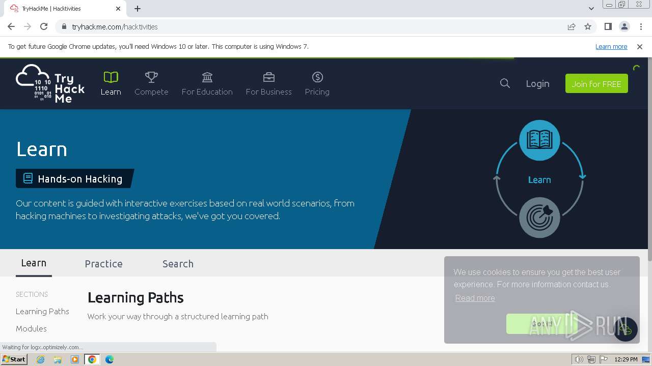Dismiss the Chrome update notification bar

coord(640,46)
